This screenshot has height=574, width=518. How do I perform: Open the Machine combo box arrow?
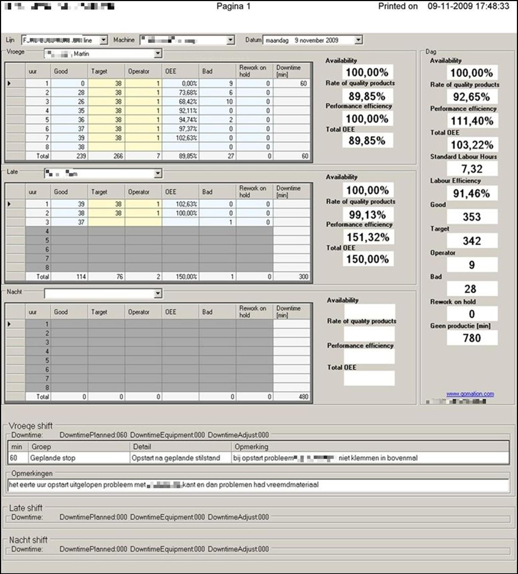tap(231, 40)
